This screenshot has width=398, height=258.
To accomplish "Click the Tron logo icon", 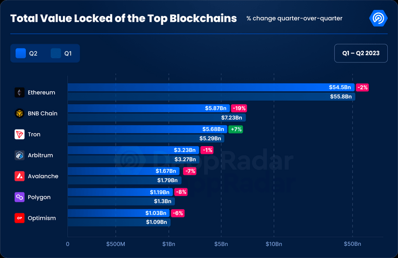I will 20,134.
